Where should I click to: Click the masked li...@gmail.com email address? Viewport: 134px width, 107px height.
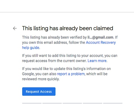(x=100, y=38)
